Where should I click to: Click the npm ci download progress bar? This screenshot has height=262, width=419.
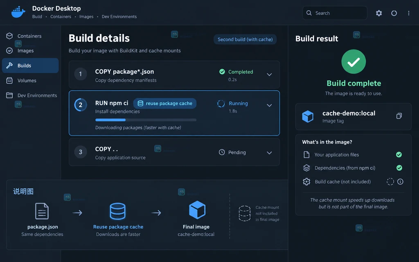[x=146, y=120]
